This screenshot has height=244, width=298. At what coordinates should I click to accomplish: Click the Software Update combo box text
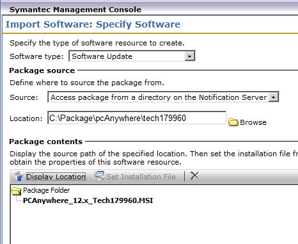tap(102, 56)
